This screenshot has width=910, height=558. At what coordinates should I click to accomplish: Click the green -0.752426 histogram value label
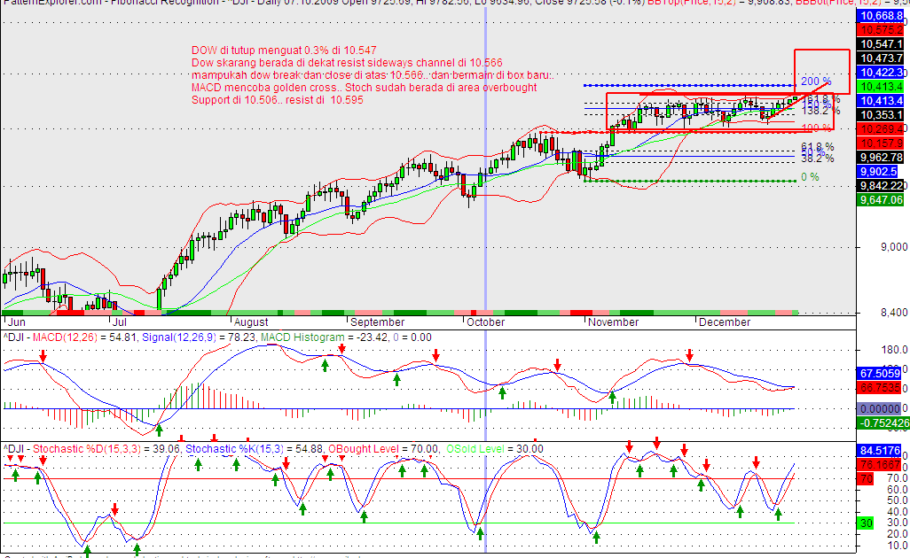pos(883,423)
